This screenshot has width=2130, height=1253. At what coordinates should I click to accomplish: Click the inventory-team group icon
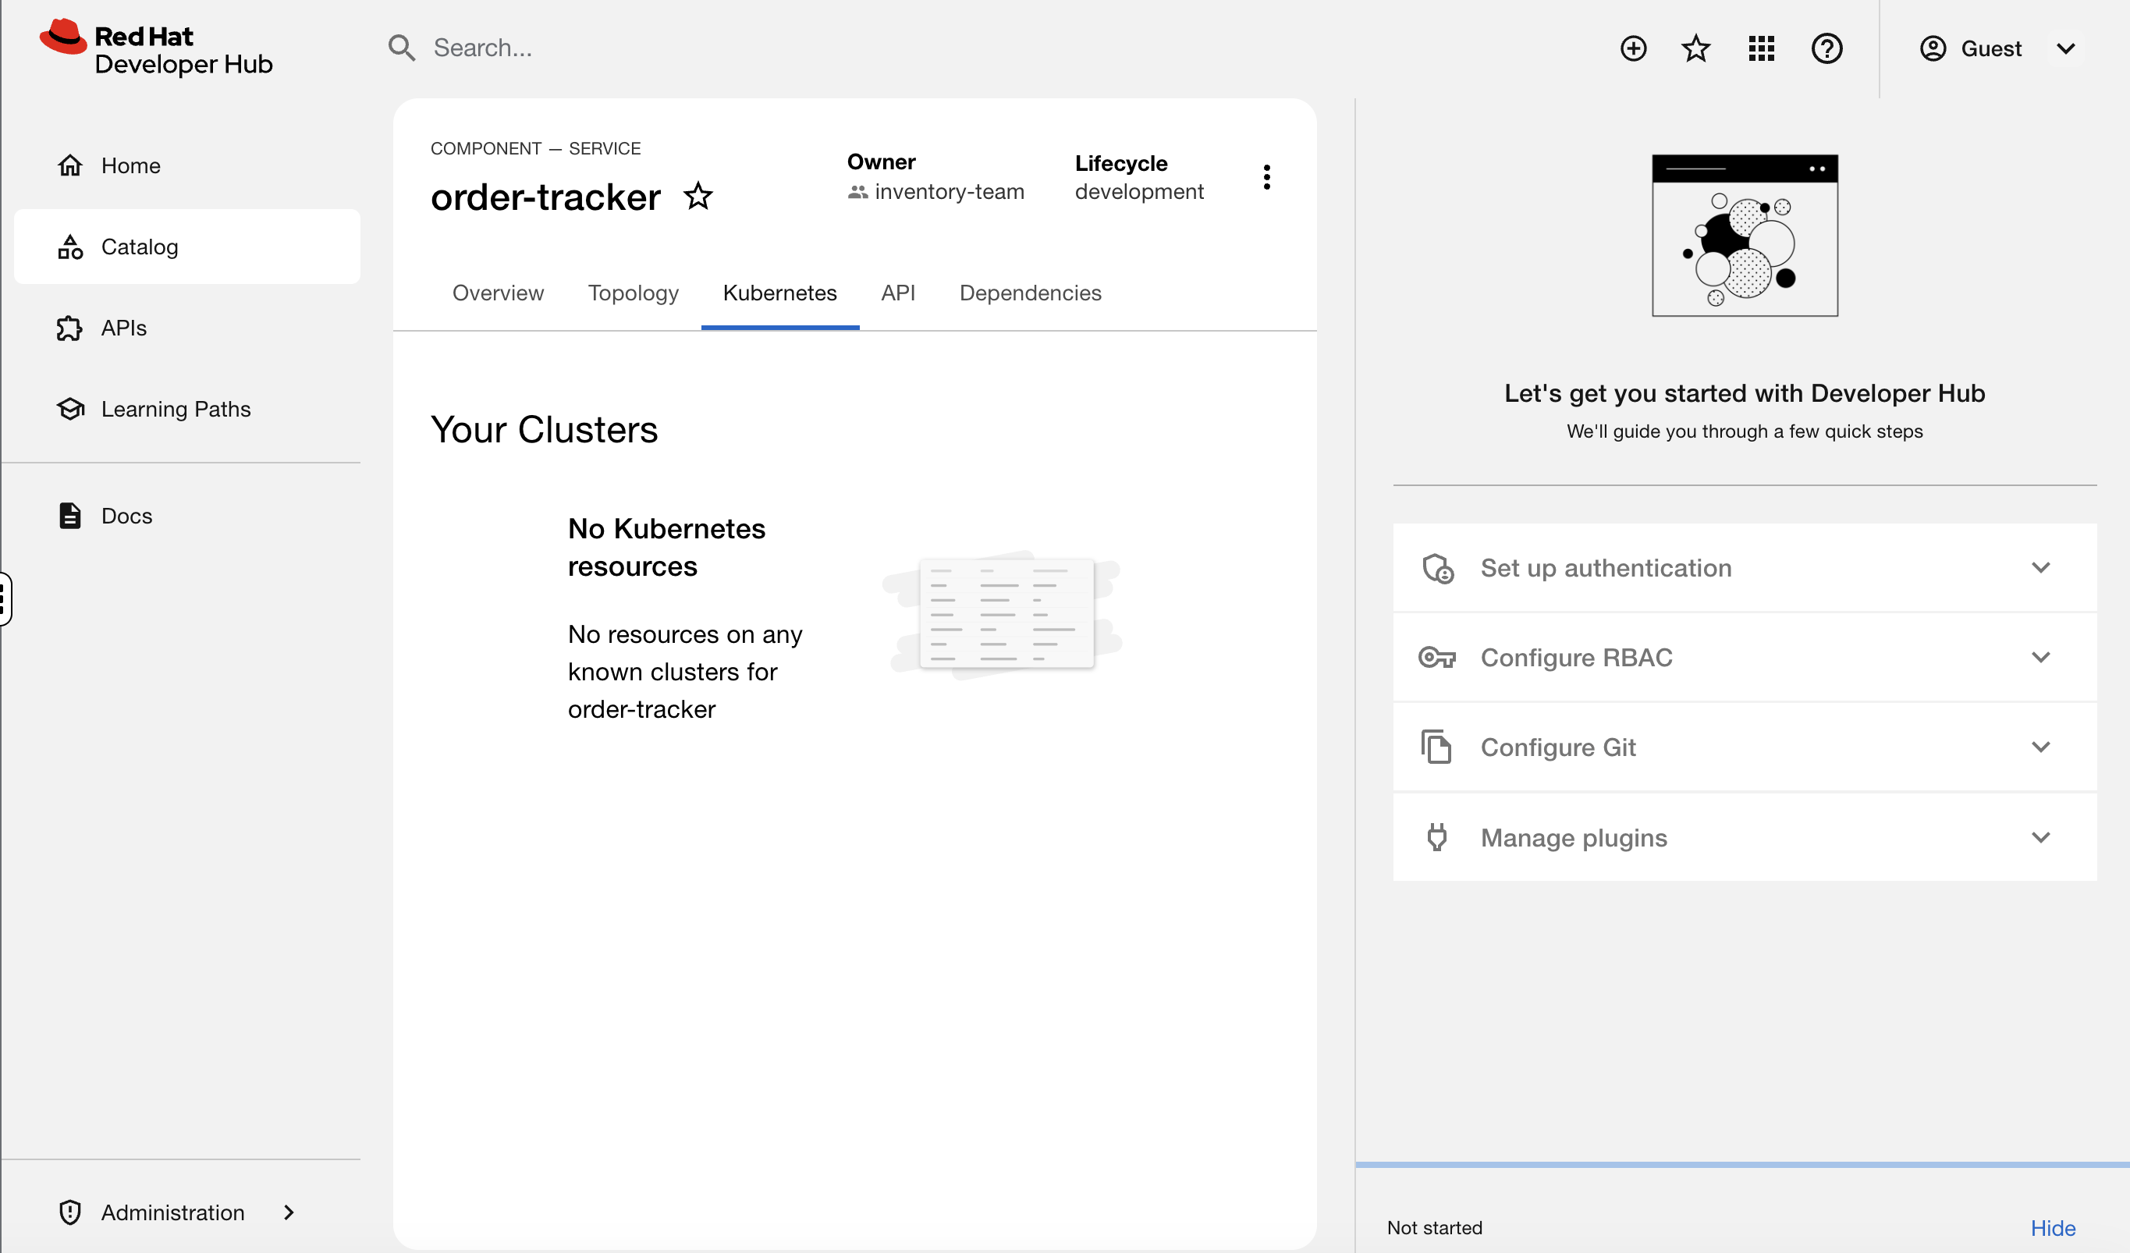pyautogui.click(x=858, y=193)
